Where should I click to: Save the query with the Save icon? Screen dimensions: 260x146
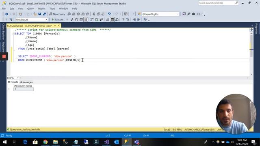(40, 14)
